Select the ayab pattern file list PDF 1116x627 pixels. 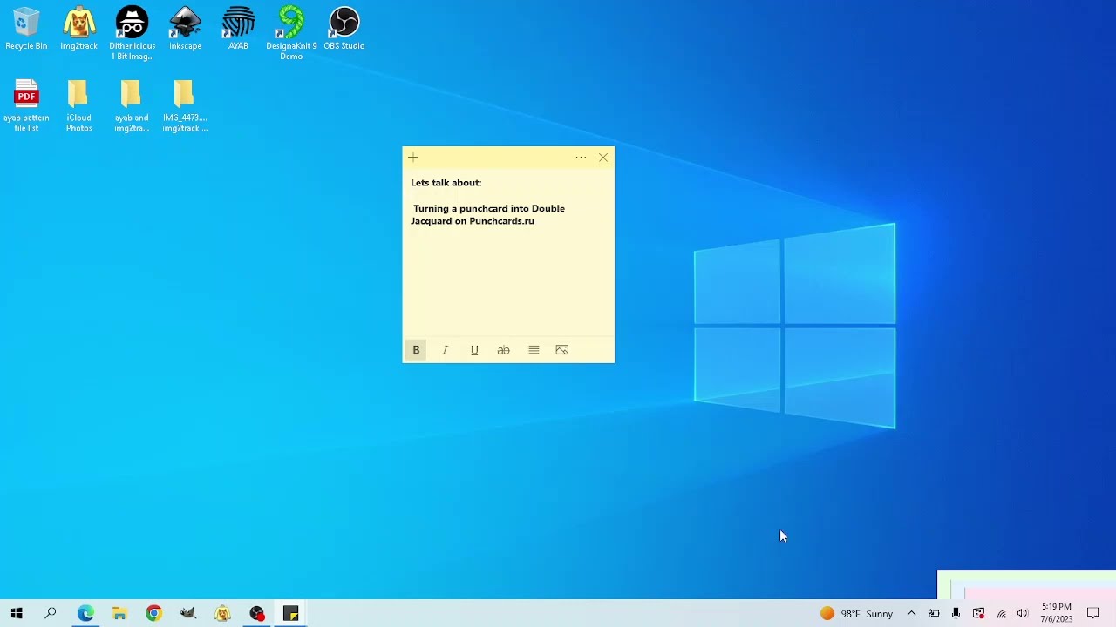(x=26, y=105)
